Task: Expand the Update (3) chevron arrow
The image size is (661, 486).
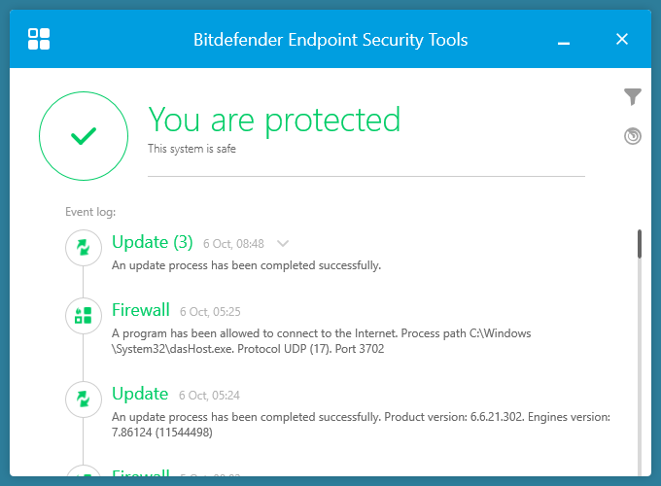Action: [283, 243]
